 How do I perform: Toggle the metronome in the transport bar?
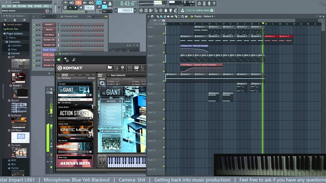66,3
